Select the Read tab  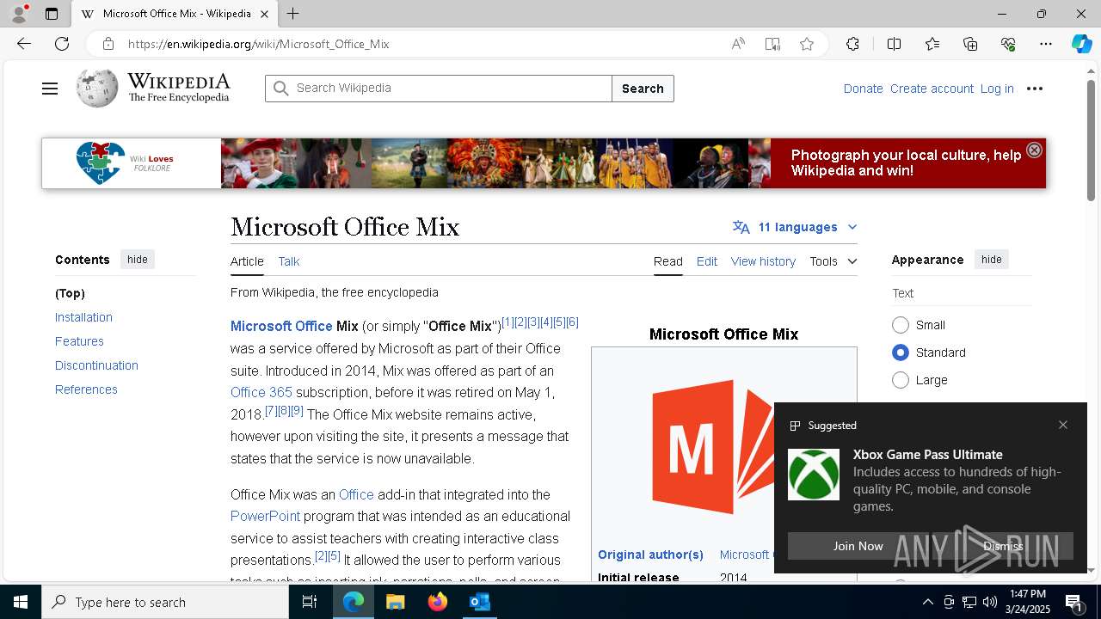pos(668,261)
